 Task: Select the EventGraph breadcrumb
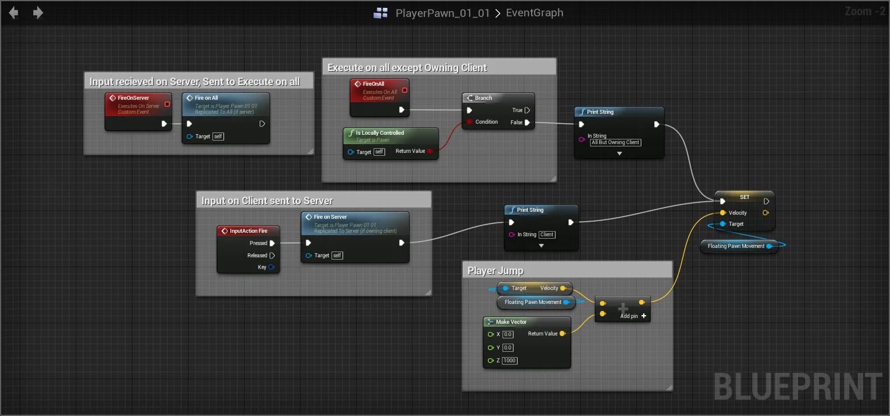[535, 13]
